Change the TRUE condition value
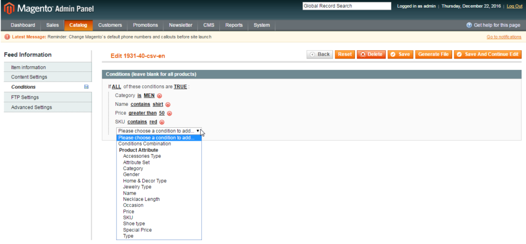526x244 pixels. [180, 87]
